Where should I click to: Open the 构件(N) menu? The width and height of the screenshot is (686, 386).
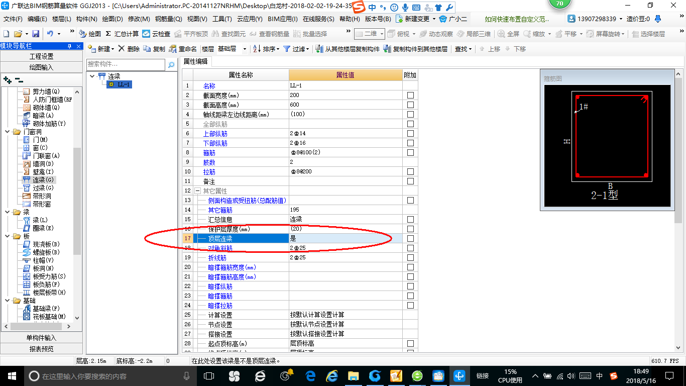(x=86, y=19)
